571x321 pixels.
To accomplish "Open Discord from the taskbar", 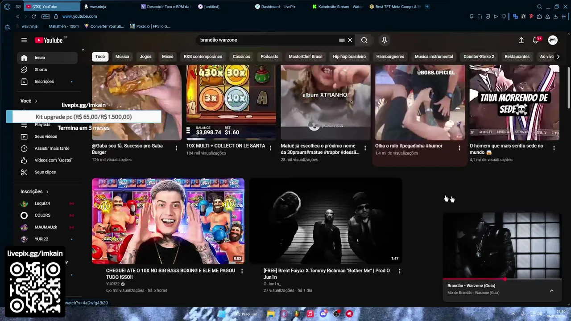I will pyautogui.click(x=323, y=314).
